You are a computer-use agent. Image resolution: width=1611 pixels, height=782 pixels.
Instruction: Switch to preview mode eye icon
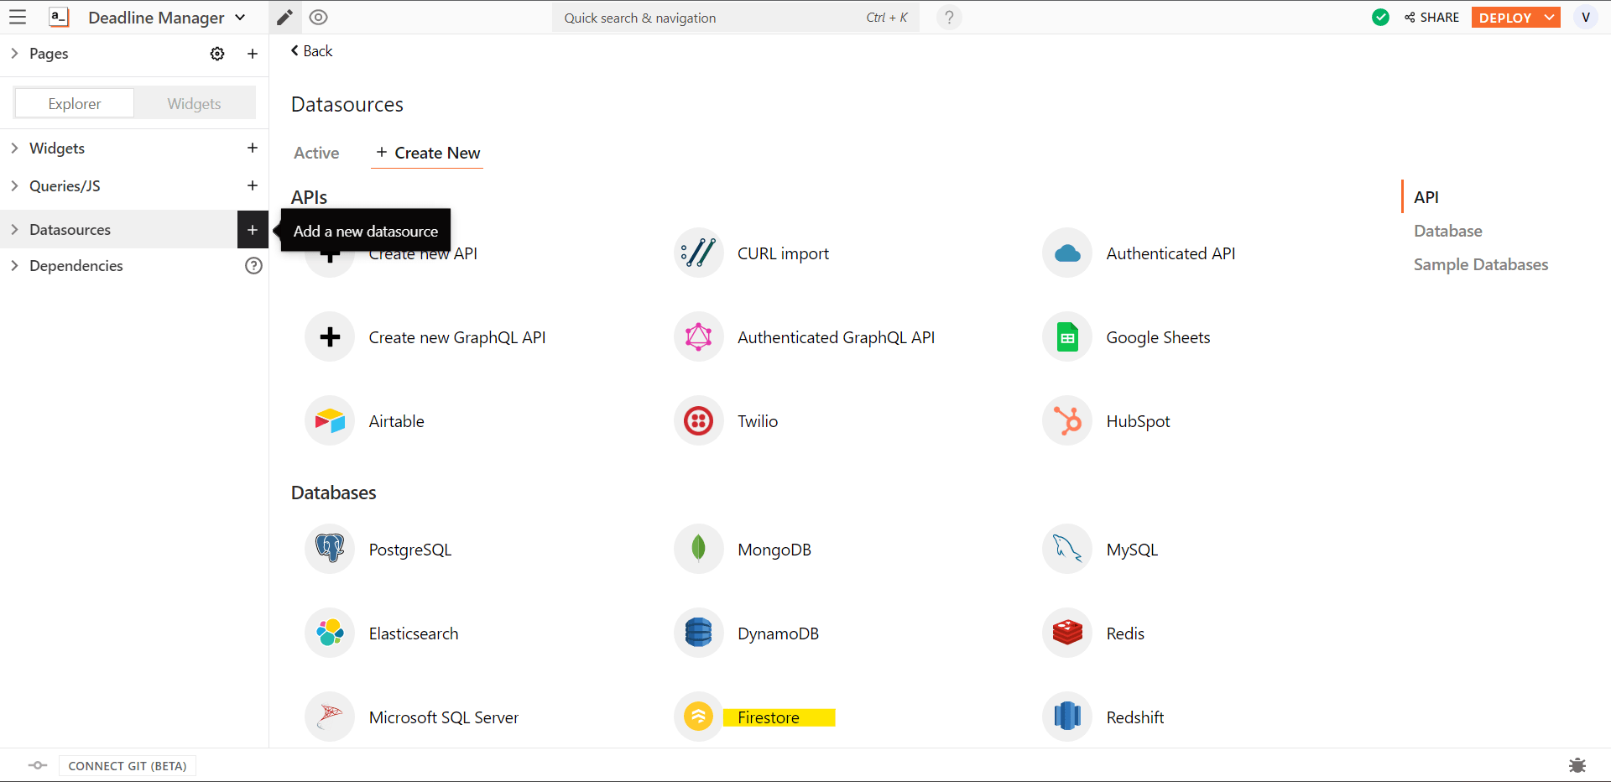[318, 18]
